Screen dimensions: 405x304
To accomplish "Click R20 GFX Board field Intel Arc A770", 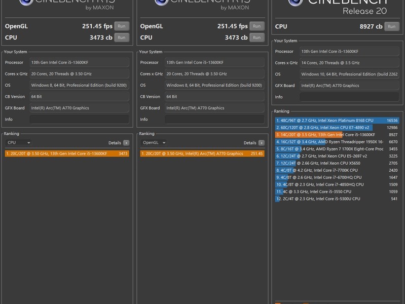I will tap(349, 86).
